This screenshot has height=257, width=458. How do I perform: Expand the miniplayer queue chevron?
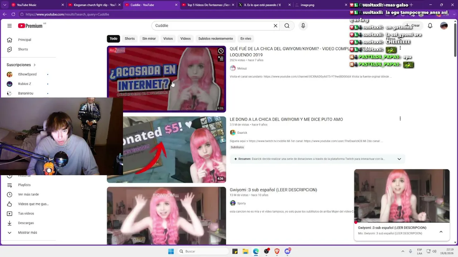tap(441, 232)
